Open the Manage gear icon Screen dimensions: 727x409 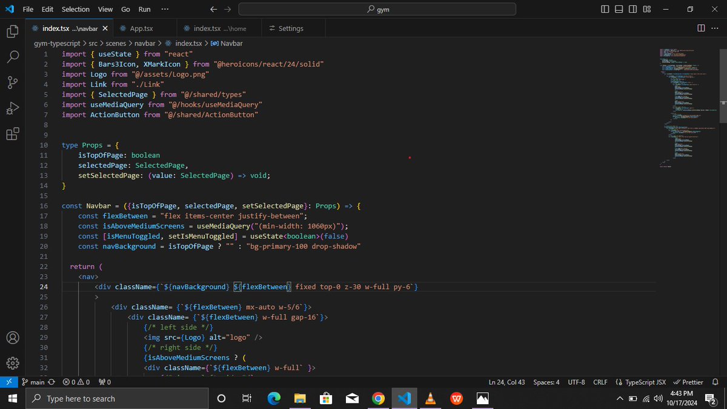[12, 363]
